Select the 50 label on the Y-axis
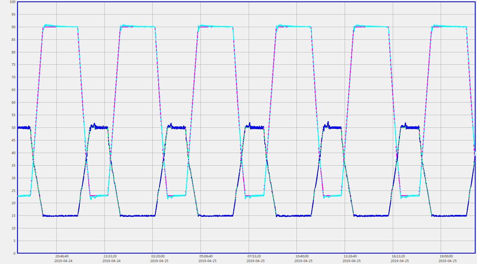This screenshot has width=477, height=264. tap(13, 128)
